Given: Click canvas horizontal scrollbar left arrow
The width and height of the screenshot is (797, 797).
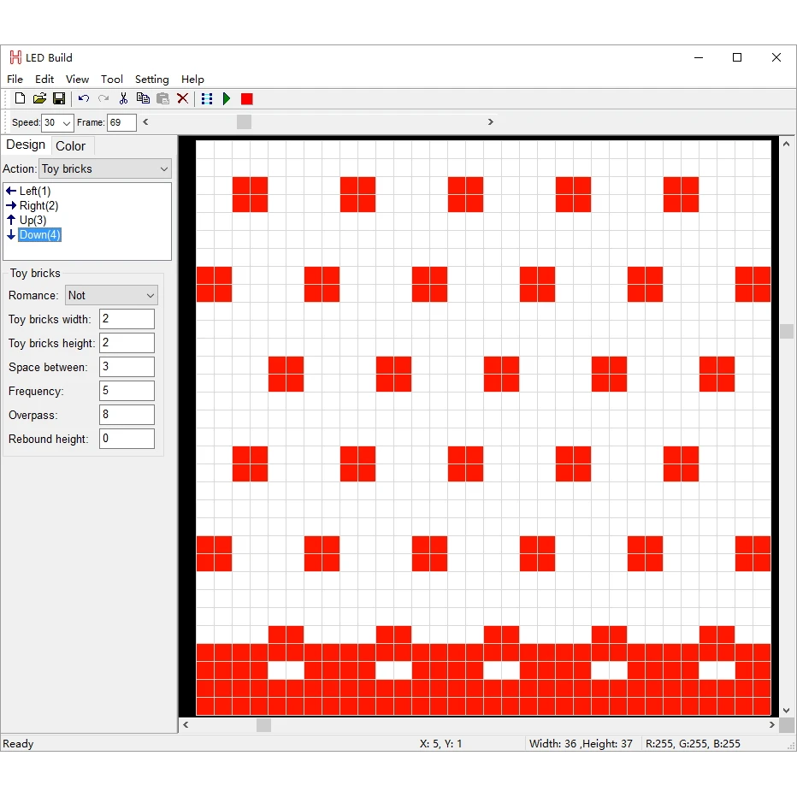Looking at the screenshot, I should [186, 725].
